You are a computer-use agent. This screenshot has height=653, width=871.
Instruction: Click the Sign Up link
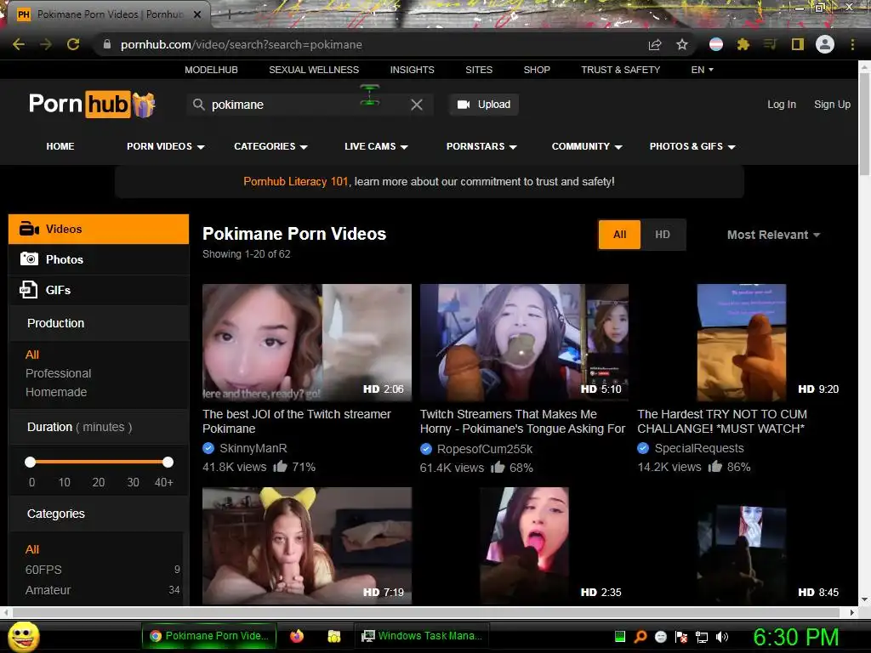pos(832,105)
